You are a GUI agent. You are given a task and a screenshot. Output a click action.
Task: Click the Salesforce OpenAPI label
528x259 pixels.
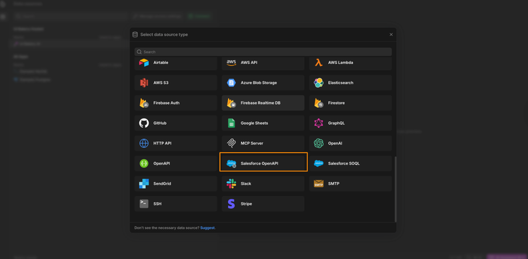(259, 164)
